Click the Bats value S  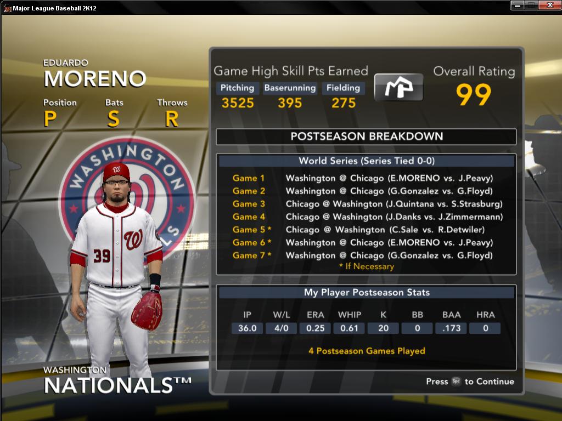coord(114,119)
